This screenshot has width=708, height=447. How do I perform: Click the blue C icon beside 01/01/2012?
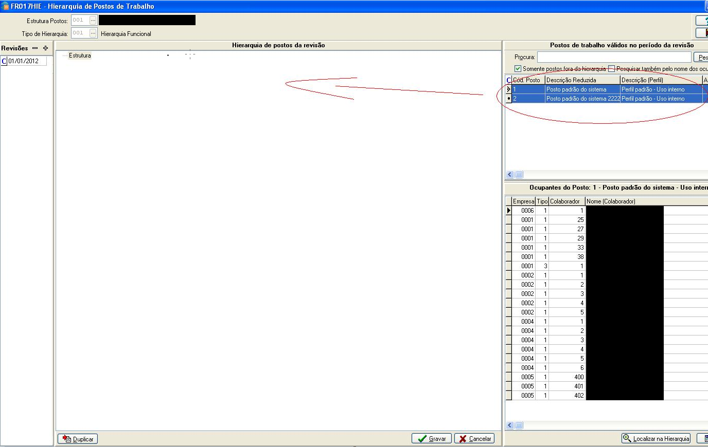coord(4,61)
